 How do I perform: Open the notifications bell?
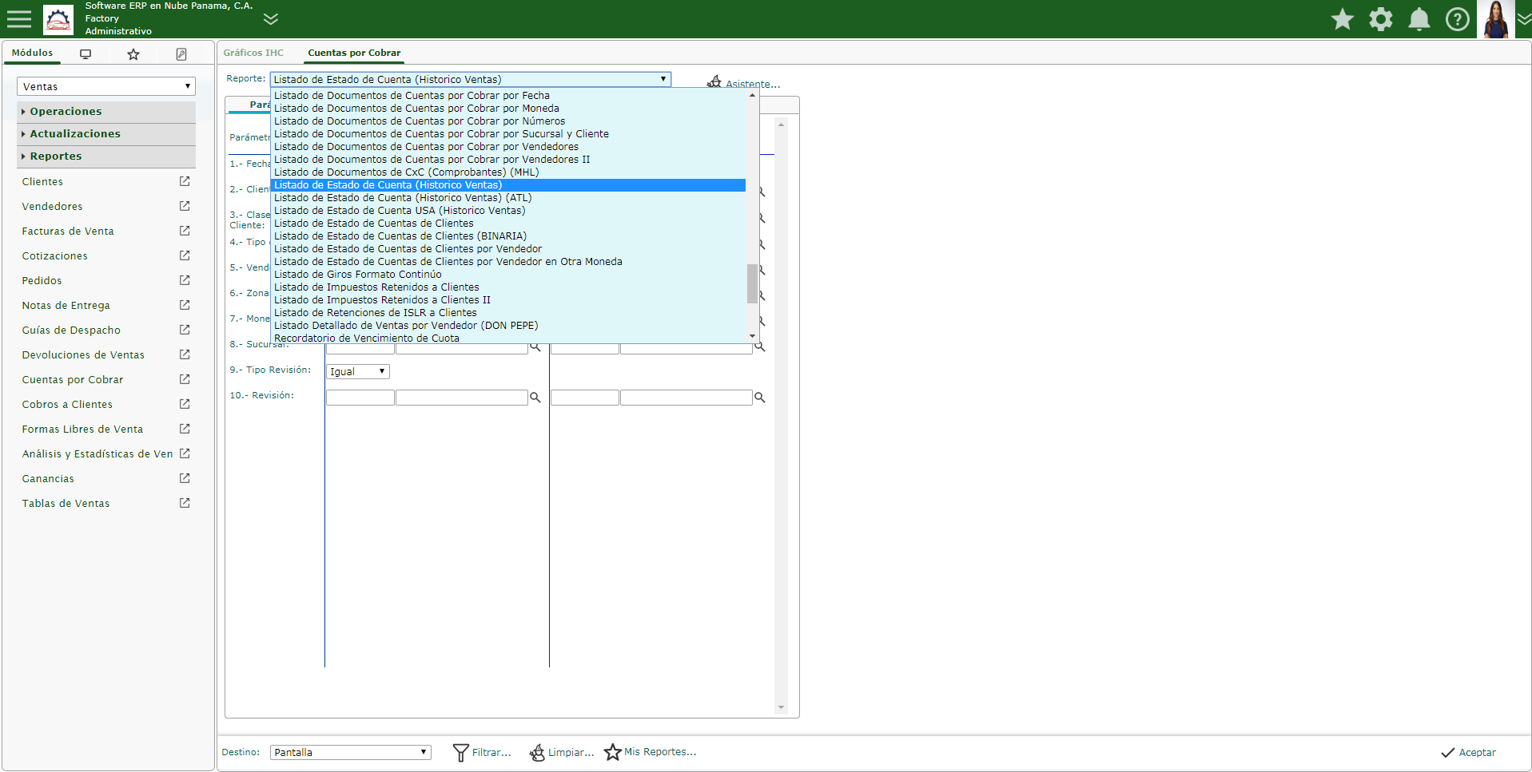(x=1419, y=19)
